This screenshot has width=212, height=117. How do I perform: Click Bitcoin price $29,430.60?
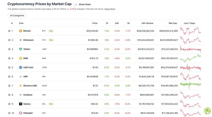tap(92, 31)
